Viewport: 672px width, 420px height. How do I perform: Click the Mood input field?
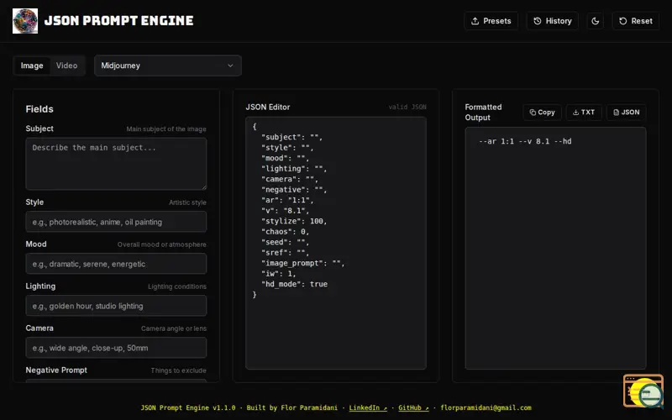(116, 264)
